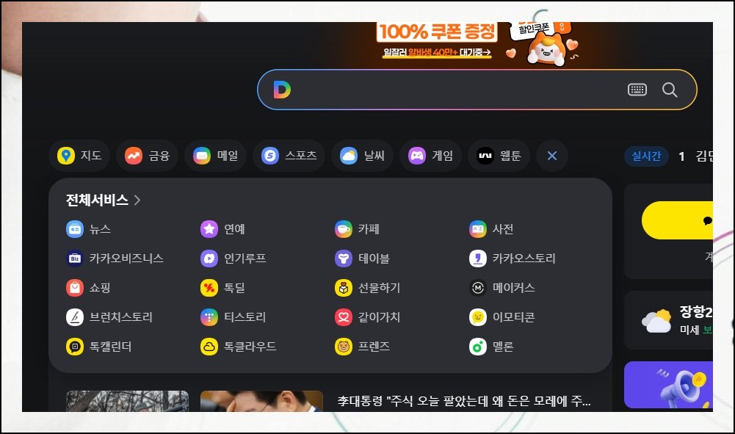Viewport: 735px width, 434px height.
Task: Open 테이블 service
Action: click(362, 258)
